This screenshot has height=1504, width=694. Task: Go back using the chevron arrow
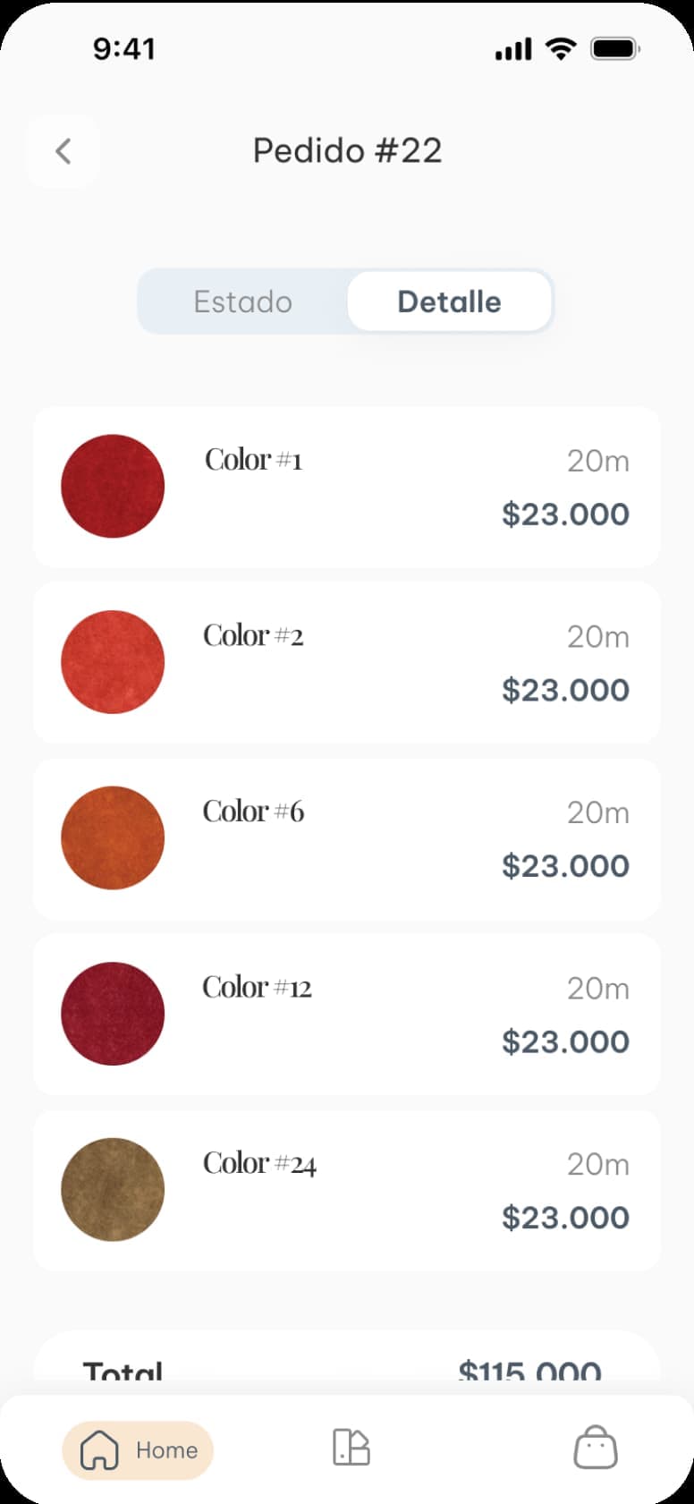tap(63, 150)
